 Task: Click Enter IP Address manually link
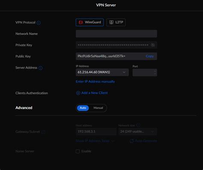(x=95, y=81)
